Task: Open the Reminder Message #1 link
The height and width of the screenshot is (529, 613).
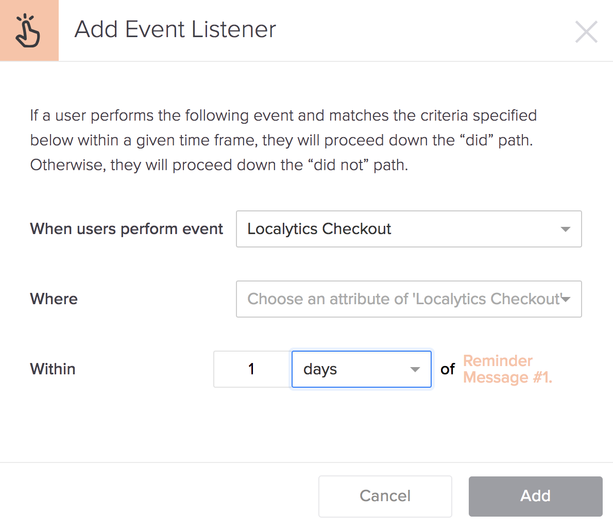Action: tap(507, 369)
